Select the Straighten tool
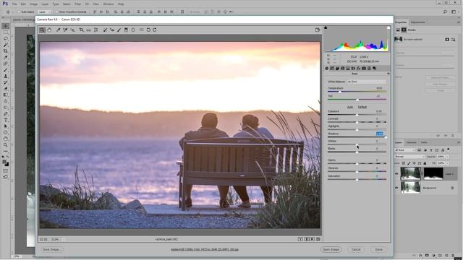463x260 pixels. (88, 30)
